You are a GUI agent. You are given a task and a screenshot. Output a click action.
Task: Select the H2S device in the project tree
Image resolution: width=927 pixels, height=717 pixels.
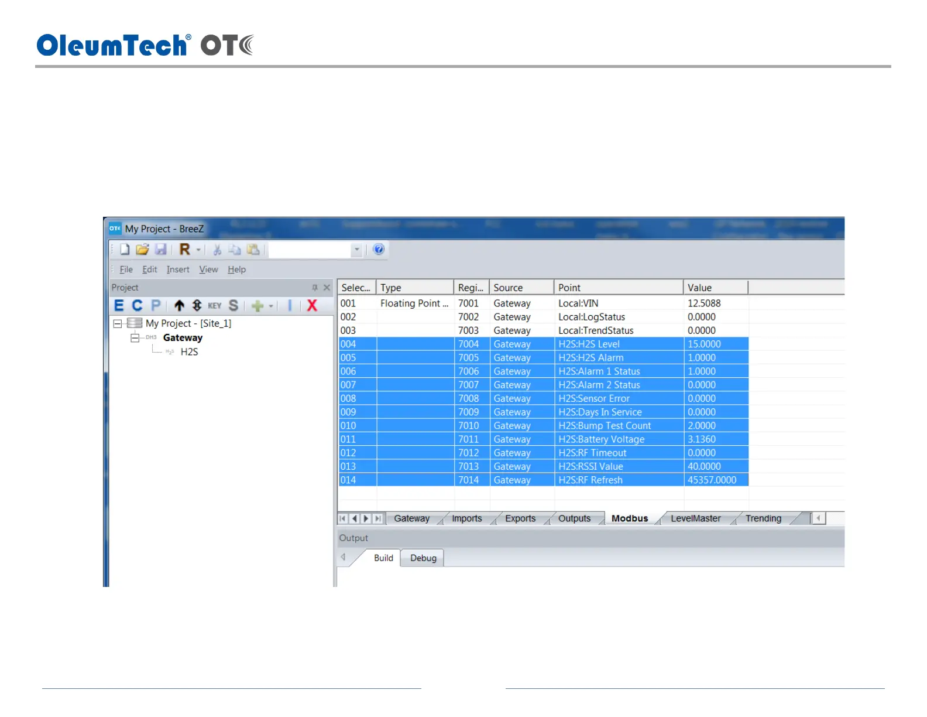(189, 352)
